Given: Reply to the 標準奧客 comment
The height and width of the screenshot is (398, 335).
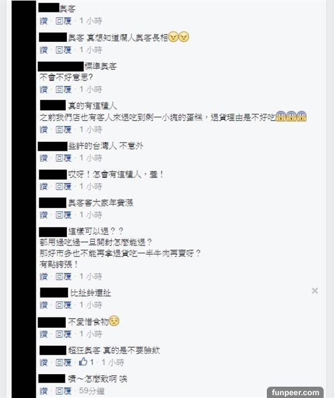Looking at the screenshot, I should point(64,90).
